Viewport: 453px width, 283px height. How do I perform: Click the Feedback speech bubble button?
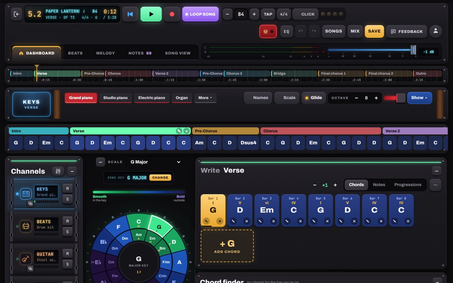click(x=407, y=31)
